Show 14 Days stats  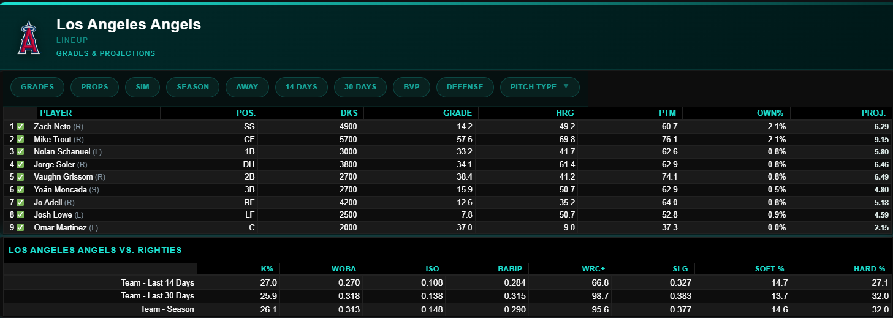coord(302,87)
